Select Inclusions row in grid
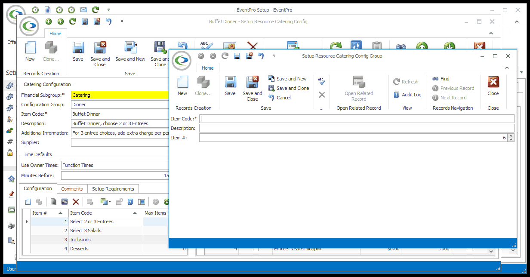530x277 pixels. 105,240
